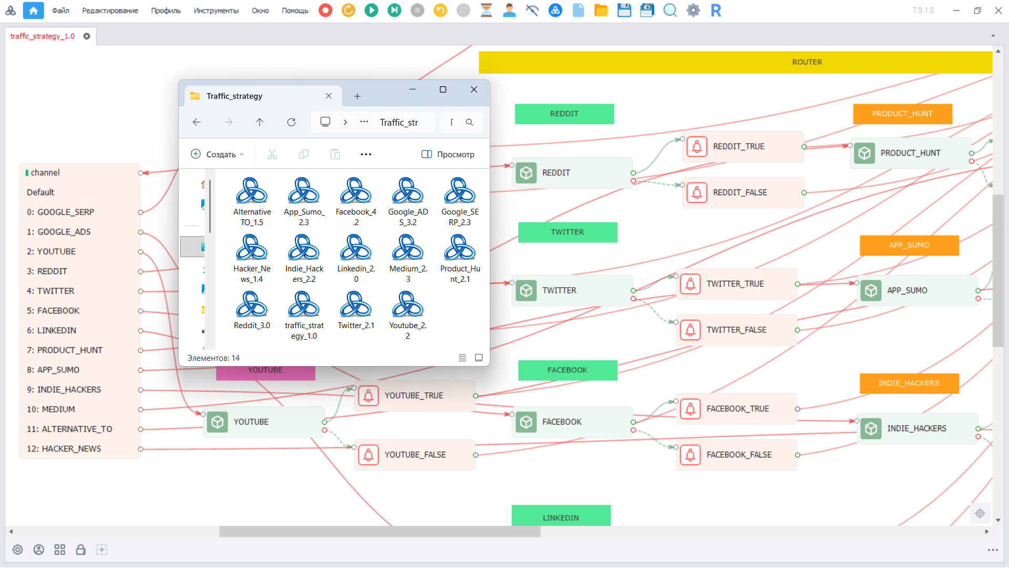Viewport: 1009px width, 568px height.
Task: Click the dashed add-frame icon at the bottom
Action: (x=102, y=550)
